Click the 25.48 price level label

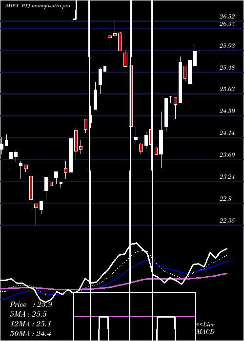[x=227, y=68]
